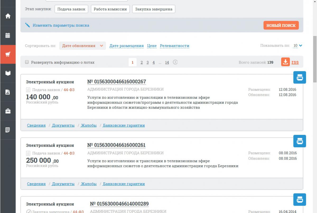This screenshot has width=317, height=213.
Task: Open the calendar icon in the sidebar
Action: (8, 35)
